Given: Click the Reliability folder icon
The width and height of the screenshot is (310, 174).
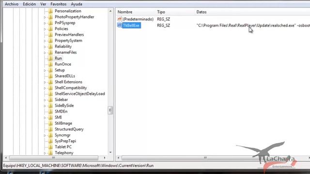Looking at the screenshot, I should pyautogui.click(x=50, y=46).
